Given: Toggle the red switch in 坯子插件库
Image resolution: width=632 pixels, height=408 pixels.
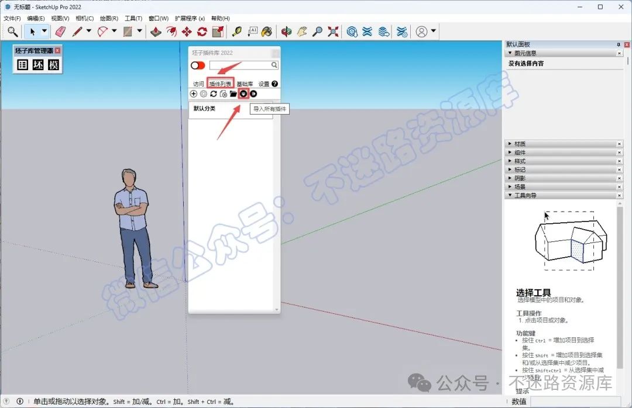Looking at the screenshot, I should point(198,65).
